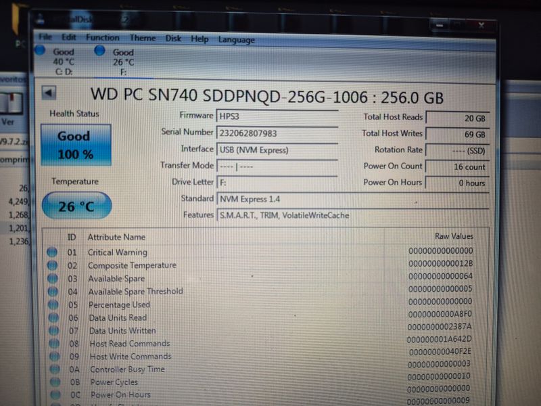Click status icon of Power On Hours row 0C
Image resolution: width=541 pixels, height=406 pixels.
(56, 394)
